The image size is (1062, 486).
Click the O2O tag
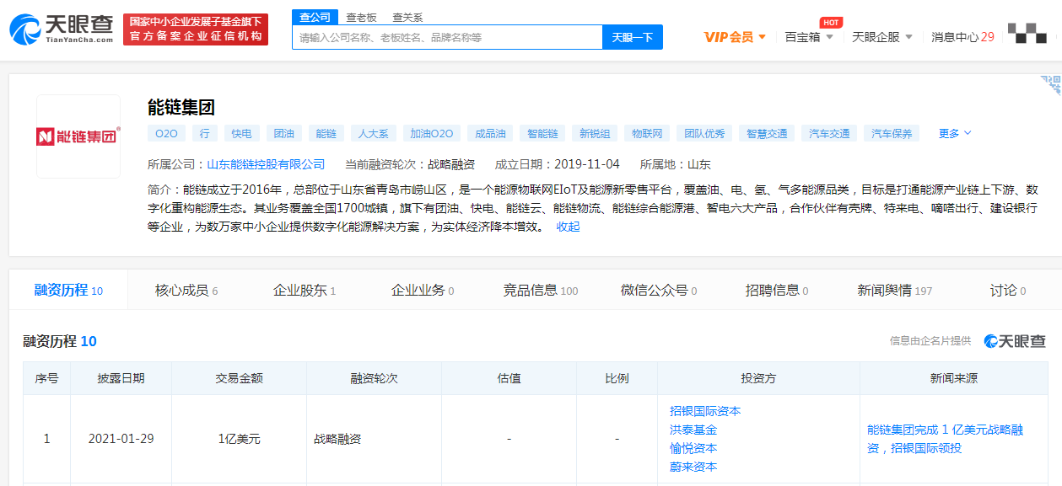tap(167, 133)
